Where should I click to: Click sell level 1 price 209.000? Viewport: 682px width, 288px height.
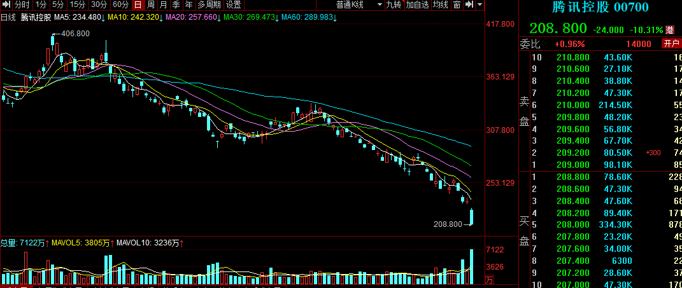point(573,165)
